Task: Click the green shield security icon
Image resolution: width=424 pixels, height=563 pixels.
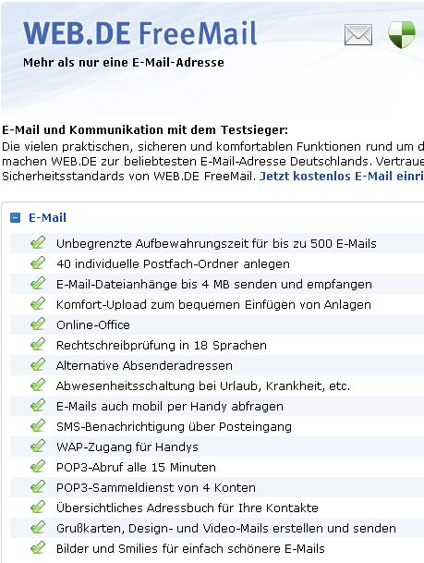Action: 402,34
